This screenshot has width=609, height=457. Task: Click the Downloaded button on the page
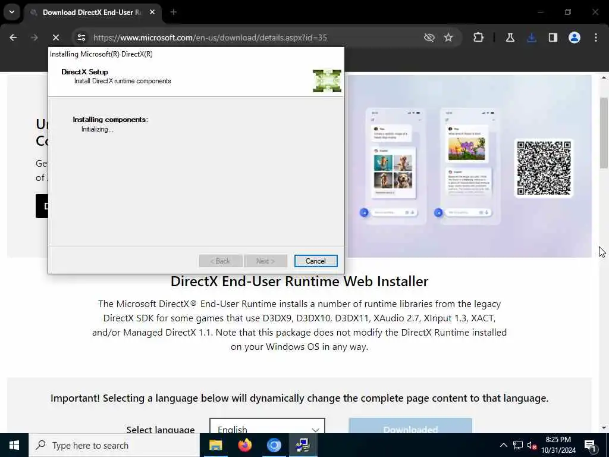(410, 426)
